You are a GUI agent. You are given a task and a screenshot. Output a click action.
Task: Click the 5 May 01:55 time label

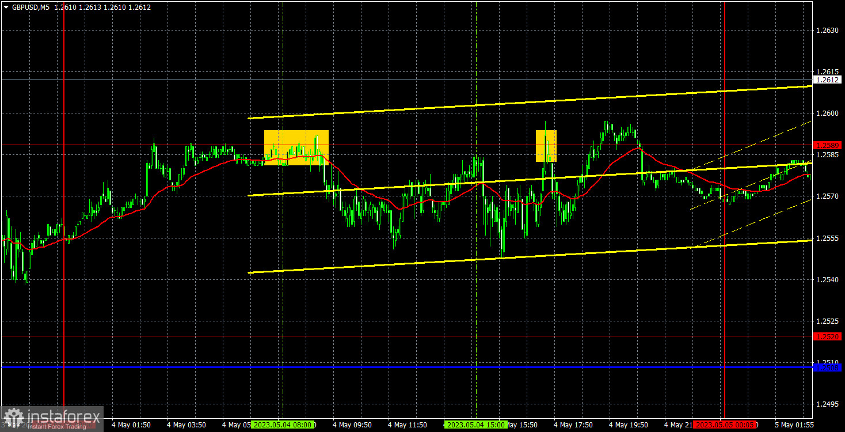[795, 425]
